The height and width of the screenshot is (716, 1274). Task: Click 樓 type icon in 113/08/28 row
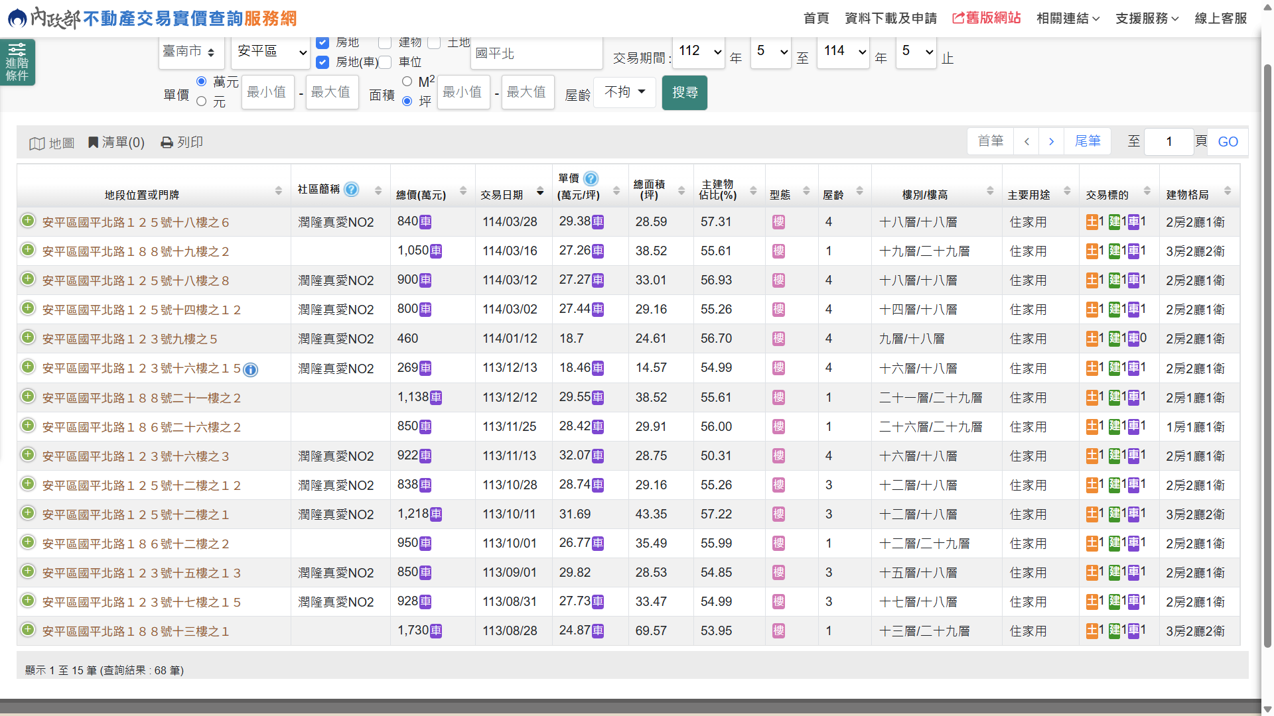click(x=779, y=631)
